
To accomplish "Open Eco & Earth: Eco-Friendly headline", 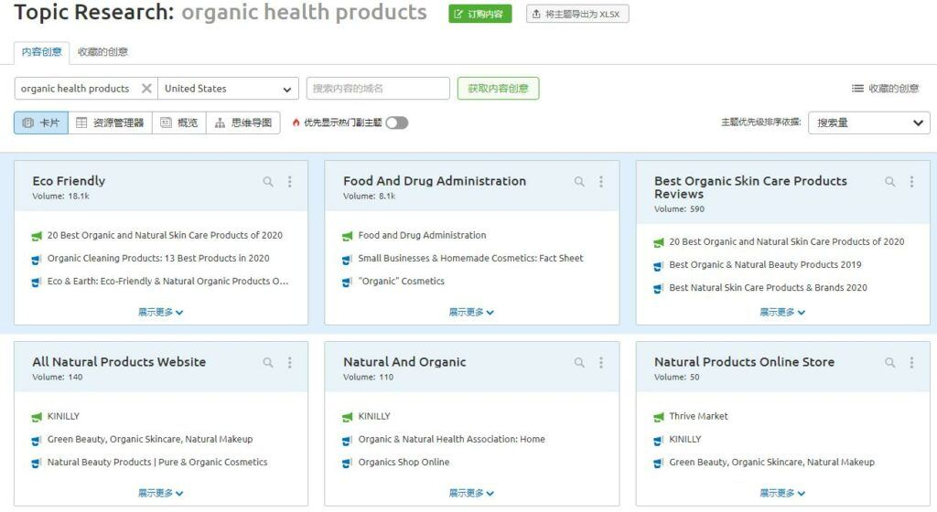I will click(x=167, y=282).
